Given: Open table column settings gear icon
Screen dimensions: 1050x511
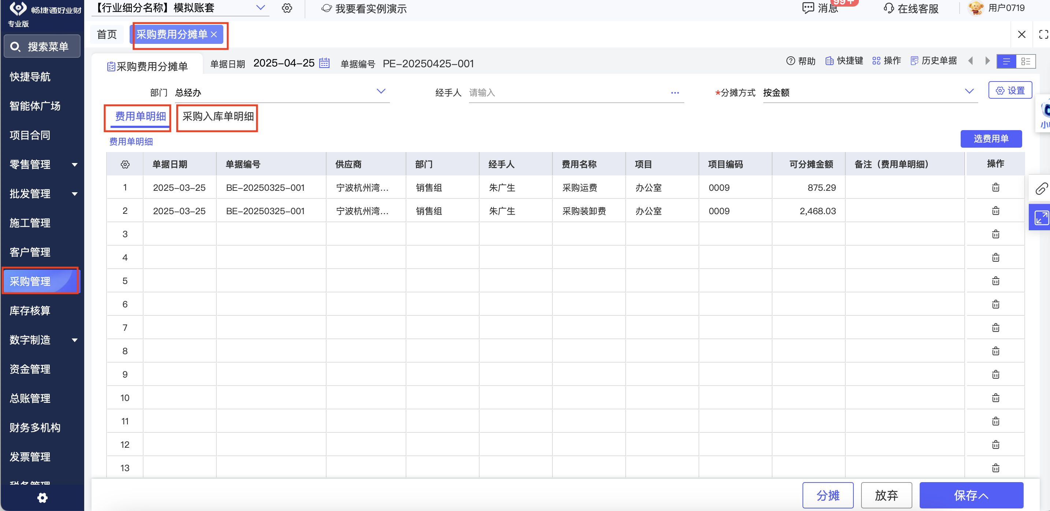Looking at the screenshot, I should [x=125, y=164].
